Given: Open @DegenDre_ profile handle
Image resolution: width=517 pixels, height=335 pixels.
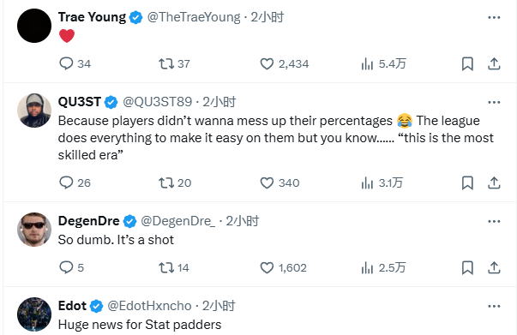Looking at the screenshot, I should [178, 221].
